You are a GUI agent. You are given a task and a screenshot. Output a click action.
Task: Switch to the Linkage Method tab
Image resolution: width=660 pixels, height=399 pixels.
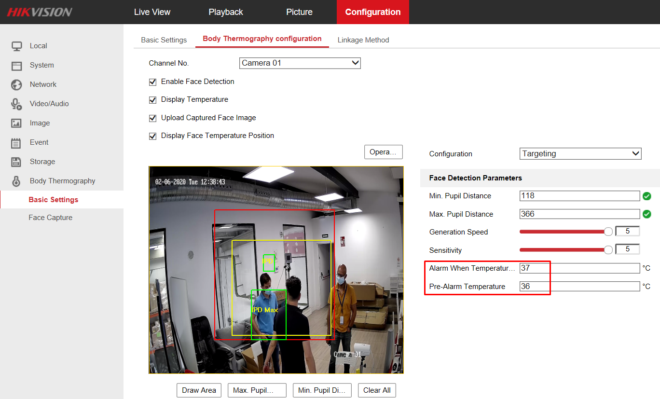tap(363, 40)
